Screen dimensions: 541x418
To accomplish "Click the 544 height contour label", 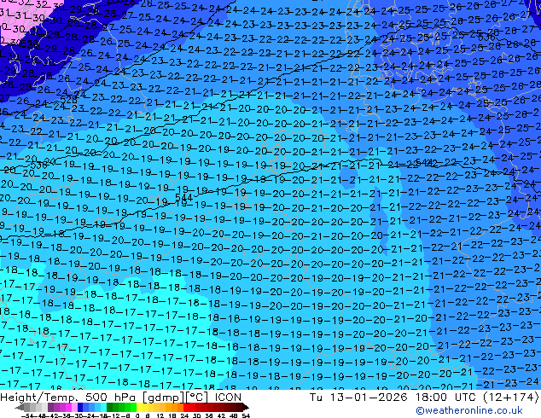I will point(183,198).
